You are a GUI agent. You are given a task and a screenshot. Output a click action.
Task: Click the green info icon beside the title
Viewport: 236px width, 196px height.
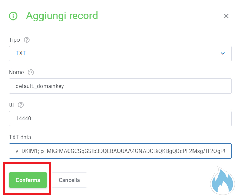point(13,16)
